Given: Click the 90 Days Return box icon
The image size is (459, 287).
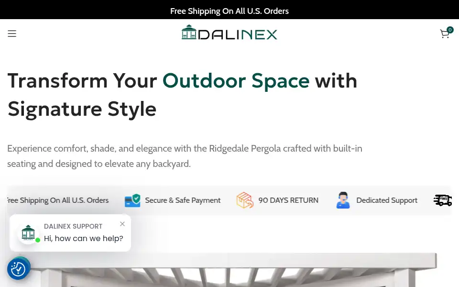Looking at the screenshot, I should click(x=245, y=200).
